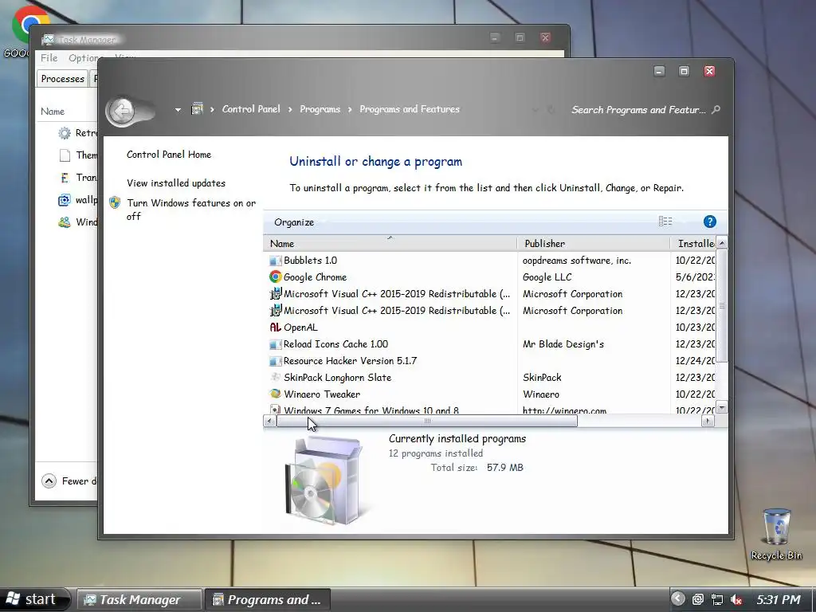The height and width of the screenshot is (612, 816).
Task: Open the File menu in Task Manager
Action: 49,57
